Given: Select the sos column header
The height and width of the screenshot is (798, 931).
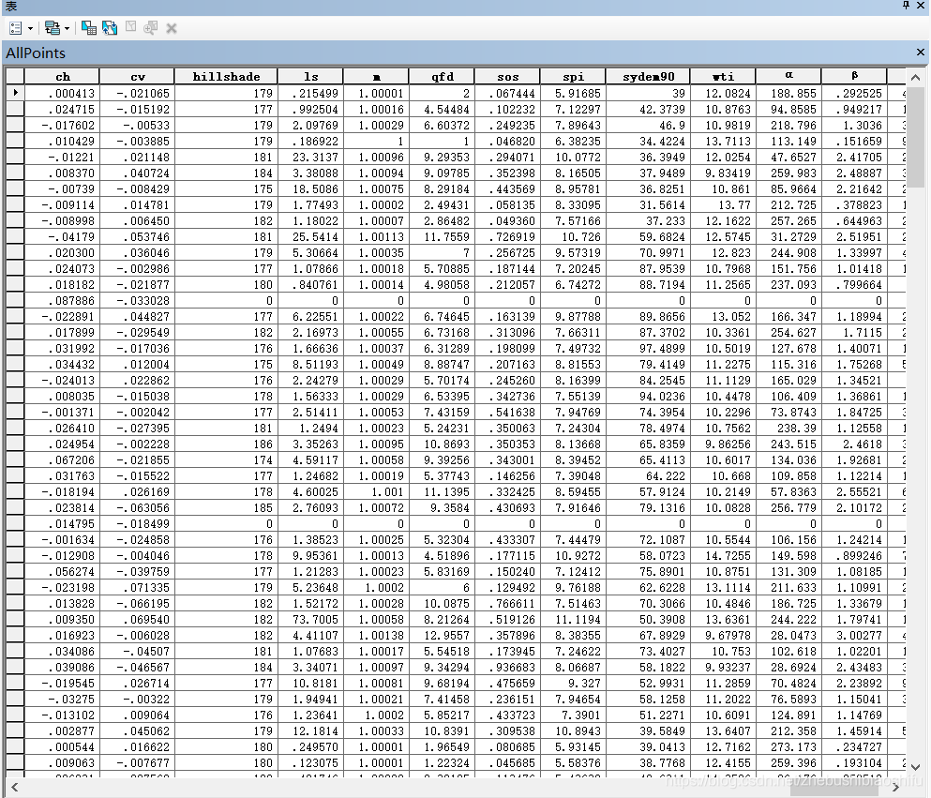Looking at the screenshot, I should tap(507, 77).
